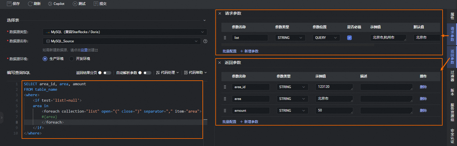Collapse the 选择表 section chevron
The image size is (457, 146).
[204, 20]
